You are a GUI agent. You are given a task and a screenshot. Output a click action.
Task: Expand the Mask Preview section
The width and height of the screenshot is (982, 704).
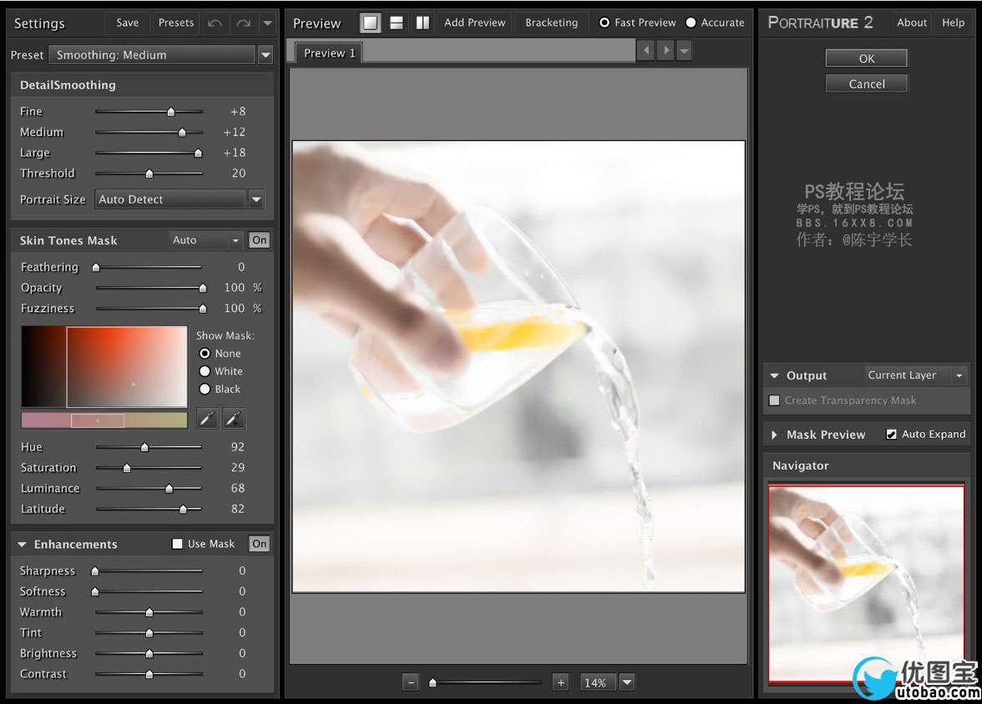tap(775, 435)
